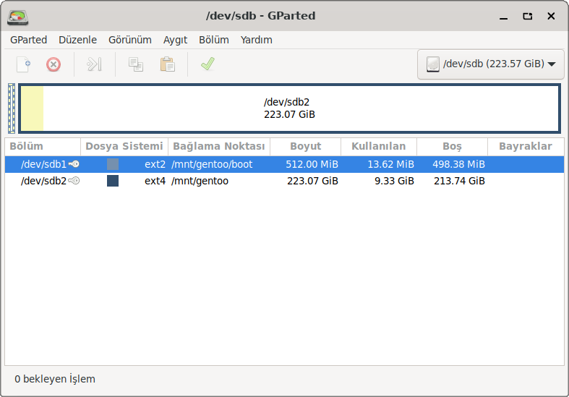Apply all operations with green checkmark
Image resolution: width=569 pixels, height=397 pixels.
(208, 64)
